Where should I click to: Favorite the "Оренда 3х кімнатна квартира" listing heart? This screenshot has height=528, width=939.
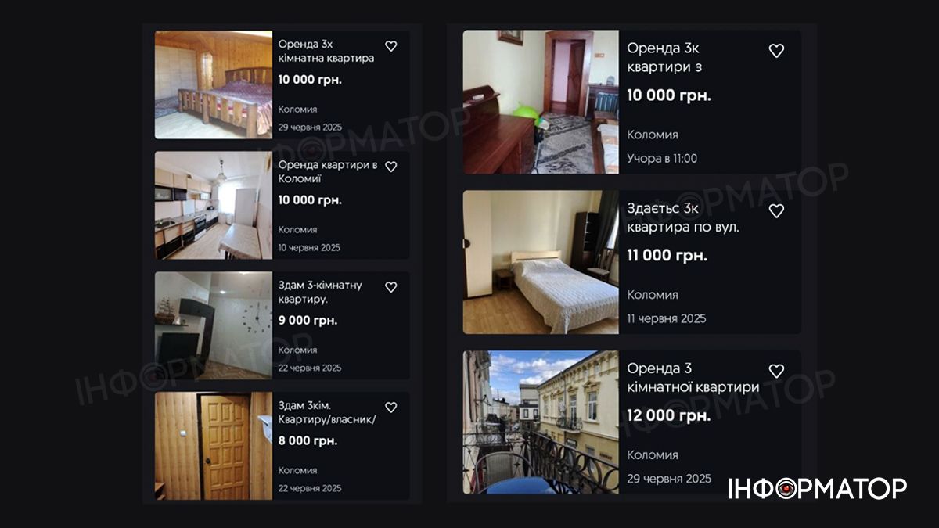[x=391, y=46]
